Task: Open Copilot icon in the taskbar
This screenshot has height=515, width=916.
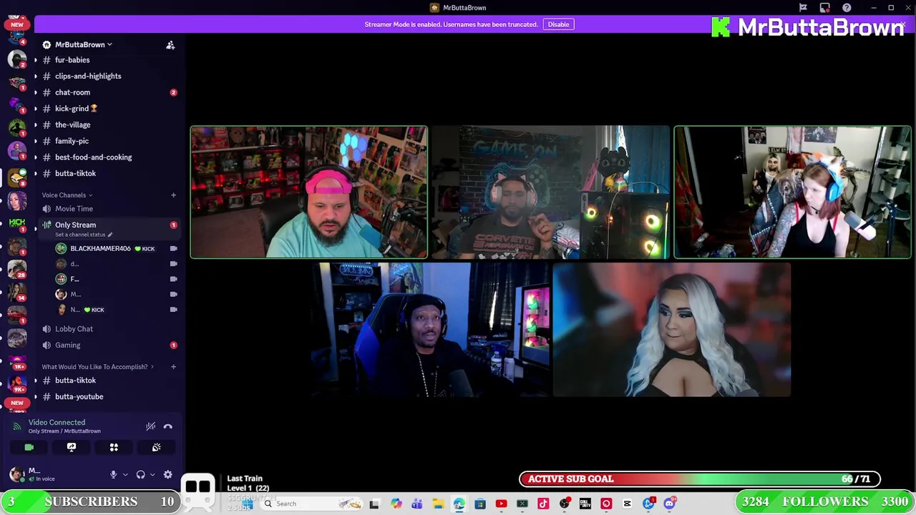Action: coord(396,504)
